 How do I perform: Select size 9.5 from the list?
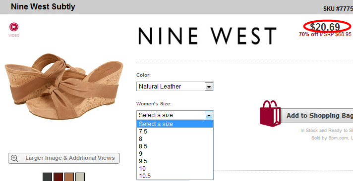(x=175, y=161)
